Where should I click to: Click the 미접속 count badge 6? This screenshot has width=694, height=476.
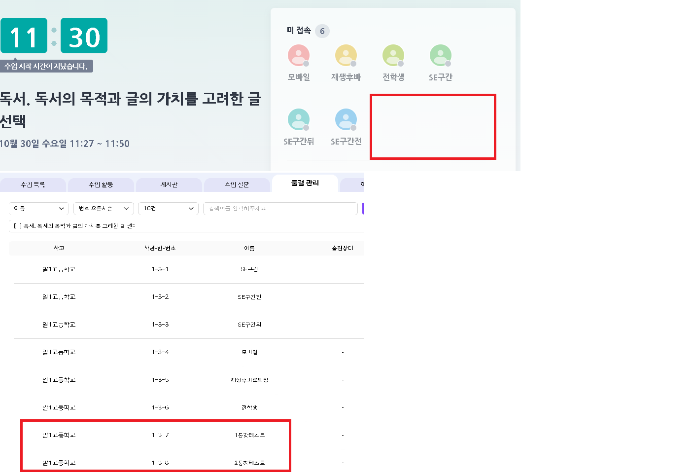pyautogui.click(x=322, y=31)
